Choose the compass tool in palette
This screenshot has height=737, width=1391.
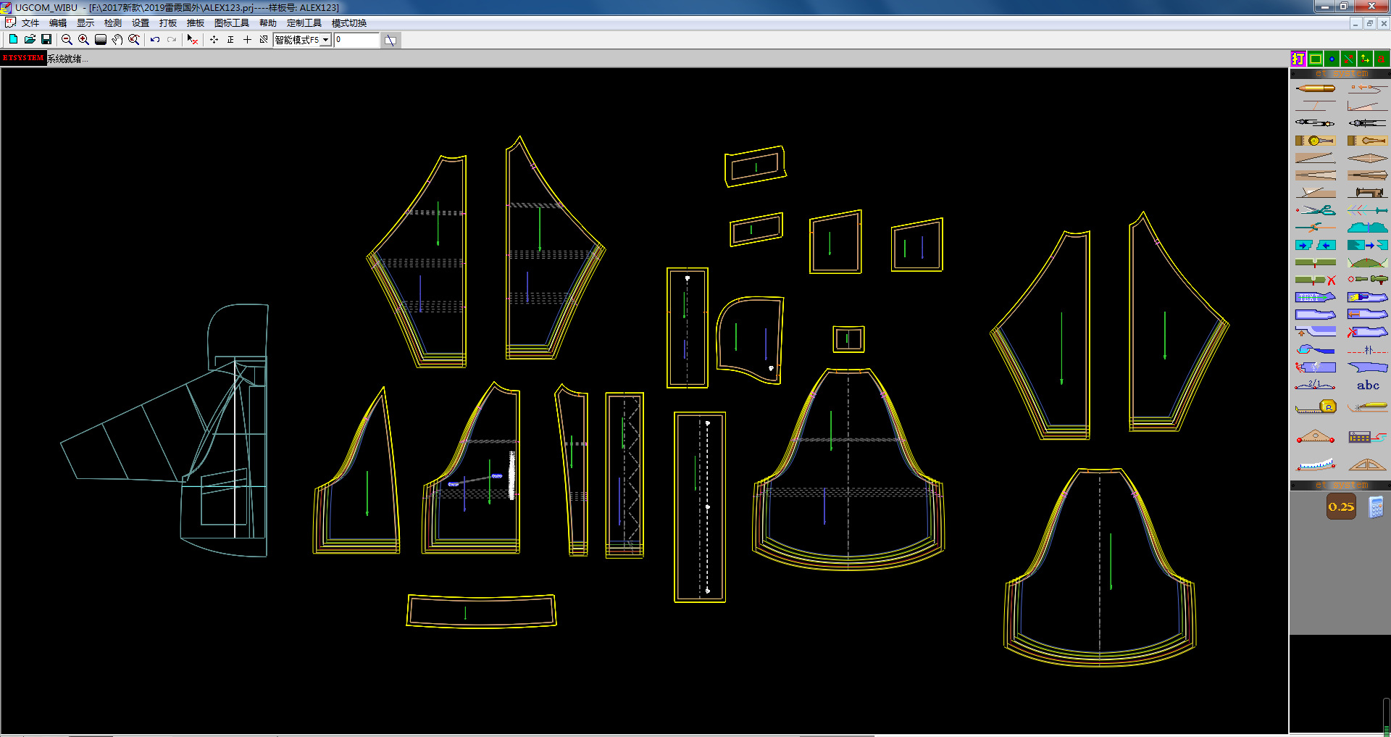[1315, 122]
